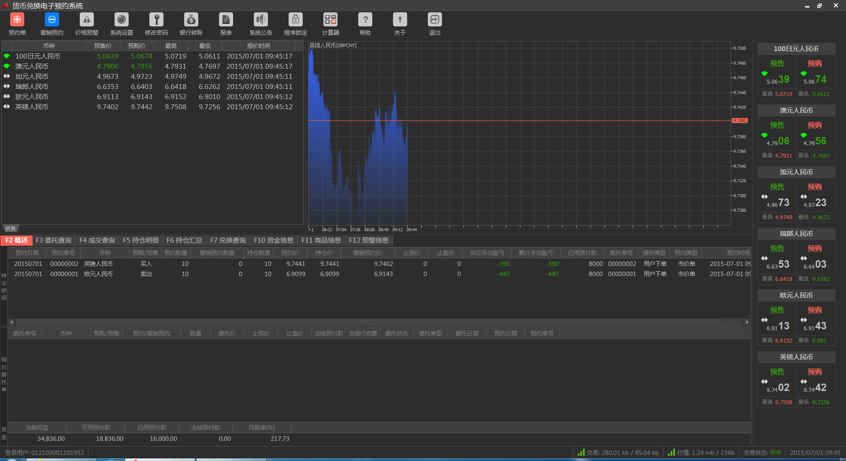846x461 pixels.
Task: Click the 退出 exit icon
Action: click(x=434, y=20)
